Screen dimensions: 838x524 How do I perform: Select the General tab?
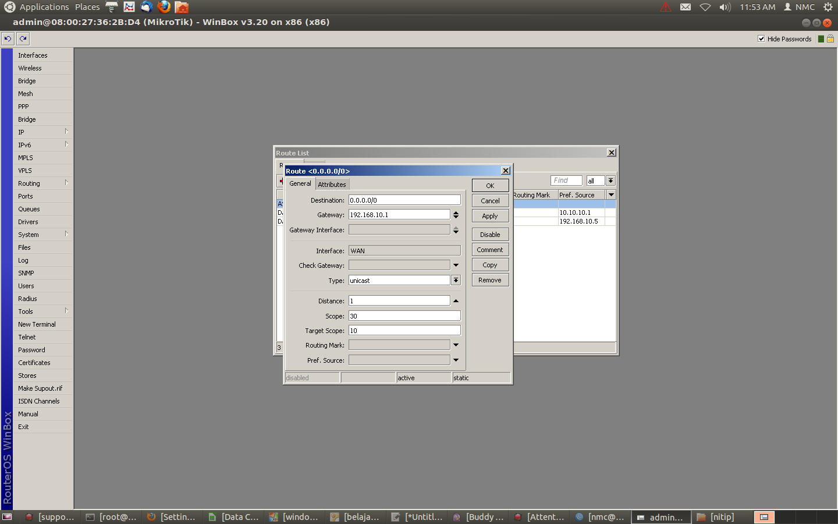pos(300,183)
